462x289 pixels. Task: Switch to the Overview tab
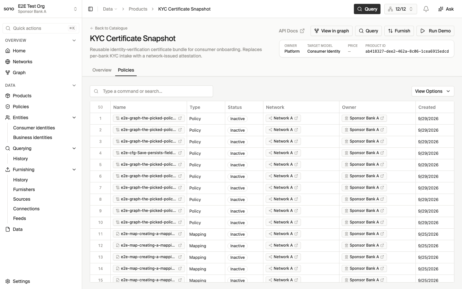(x=102, y=70)
